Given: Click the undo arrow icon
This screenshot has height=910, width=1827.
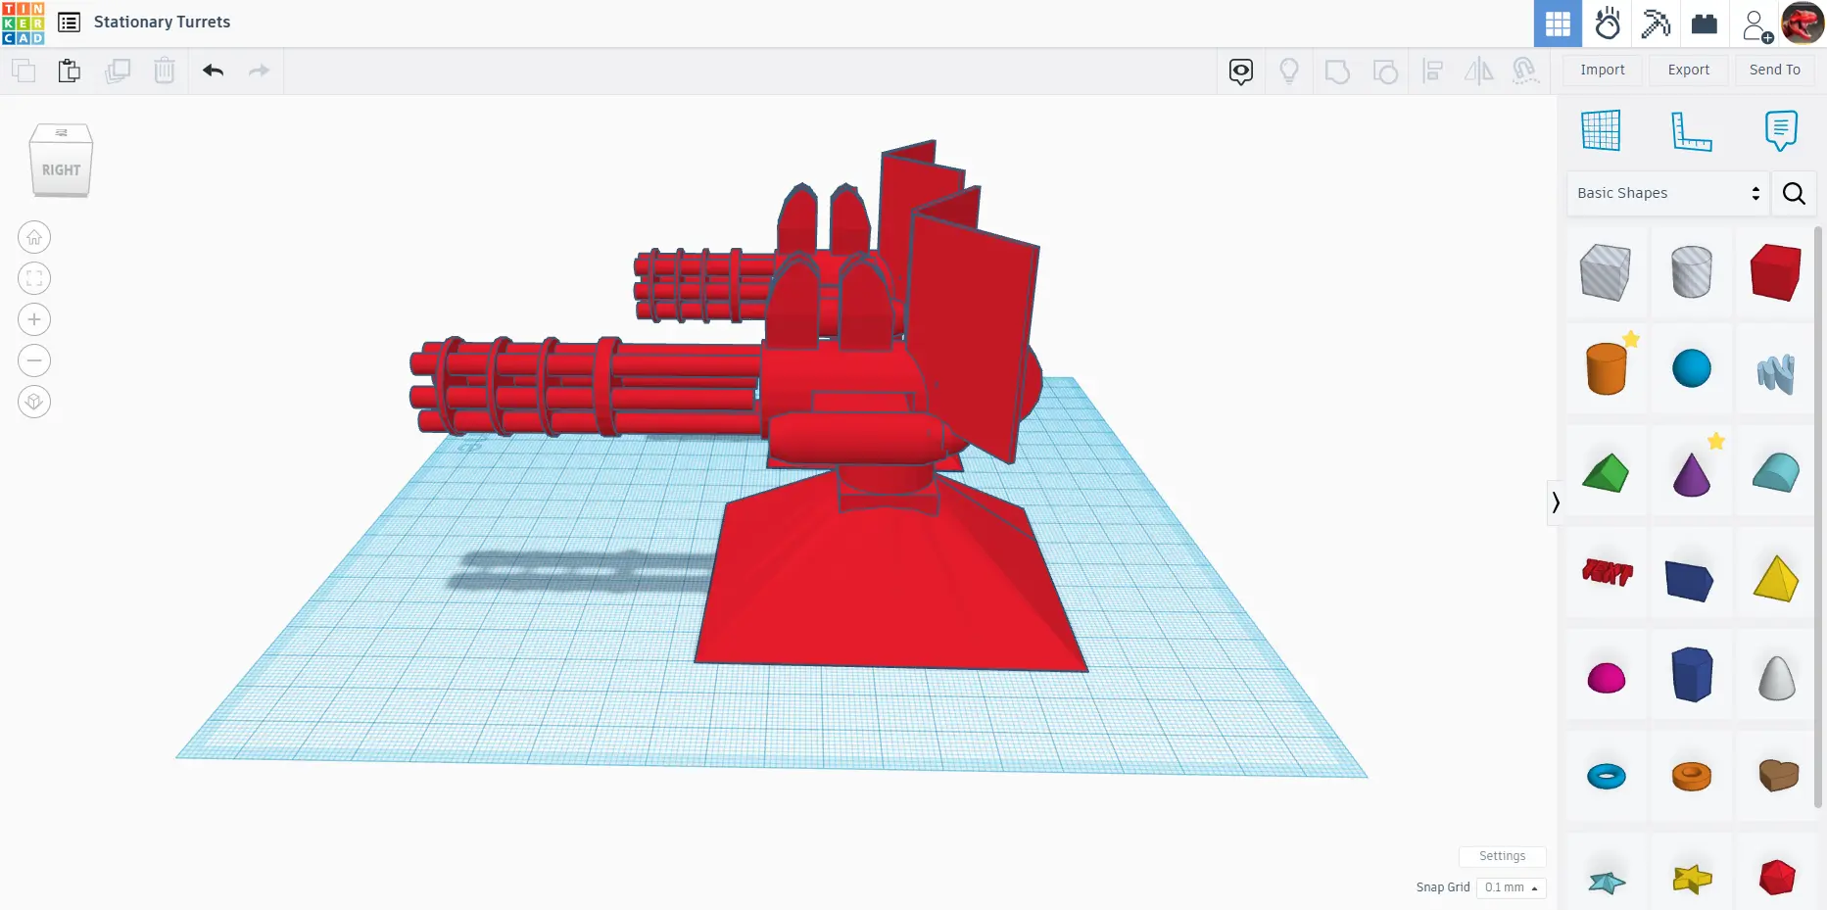Looking at the screenshot, I should coord(214,71).
